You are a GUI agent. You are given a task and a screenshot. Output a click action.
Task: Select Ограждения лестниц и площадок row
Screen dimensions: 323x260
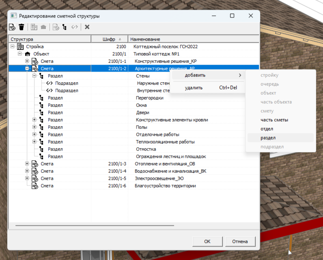[x=134, y=157]
